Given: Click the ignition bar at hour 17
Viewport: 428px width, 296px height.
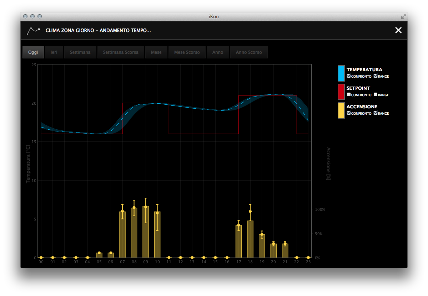Looking at the screenshot, I should click(x=238, y=242).
